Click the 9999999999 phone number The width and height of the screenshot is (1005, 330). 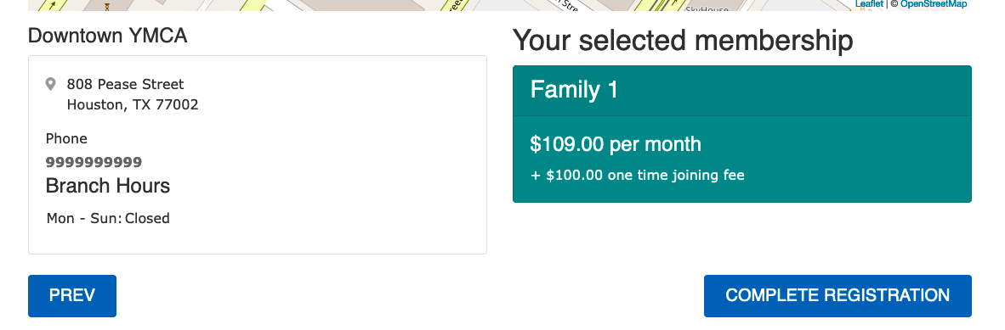tap(94, 162)
